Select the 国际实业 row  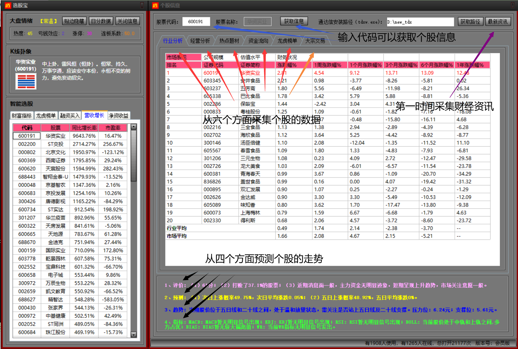click(70, 250)
